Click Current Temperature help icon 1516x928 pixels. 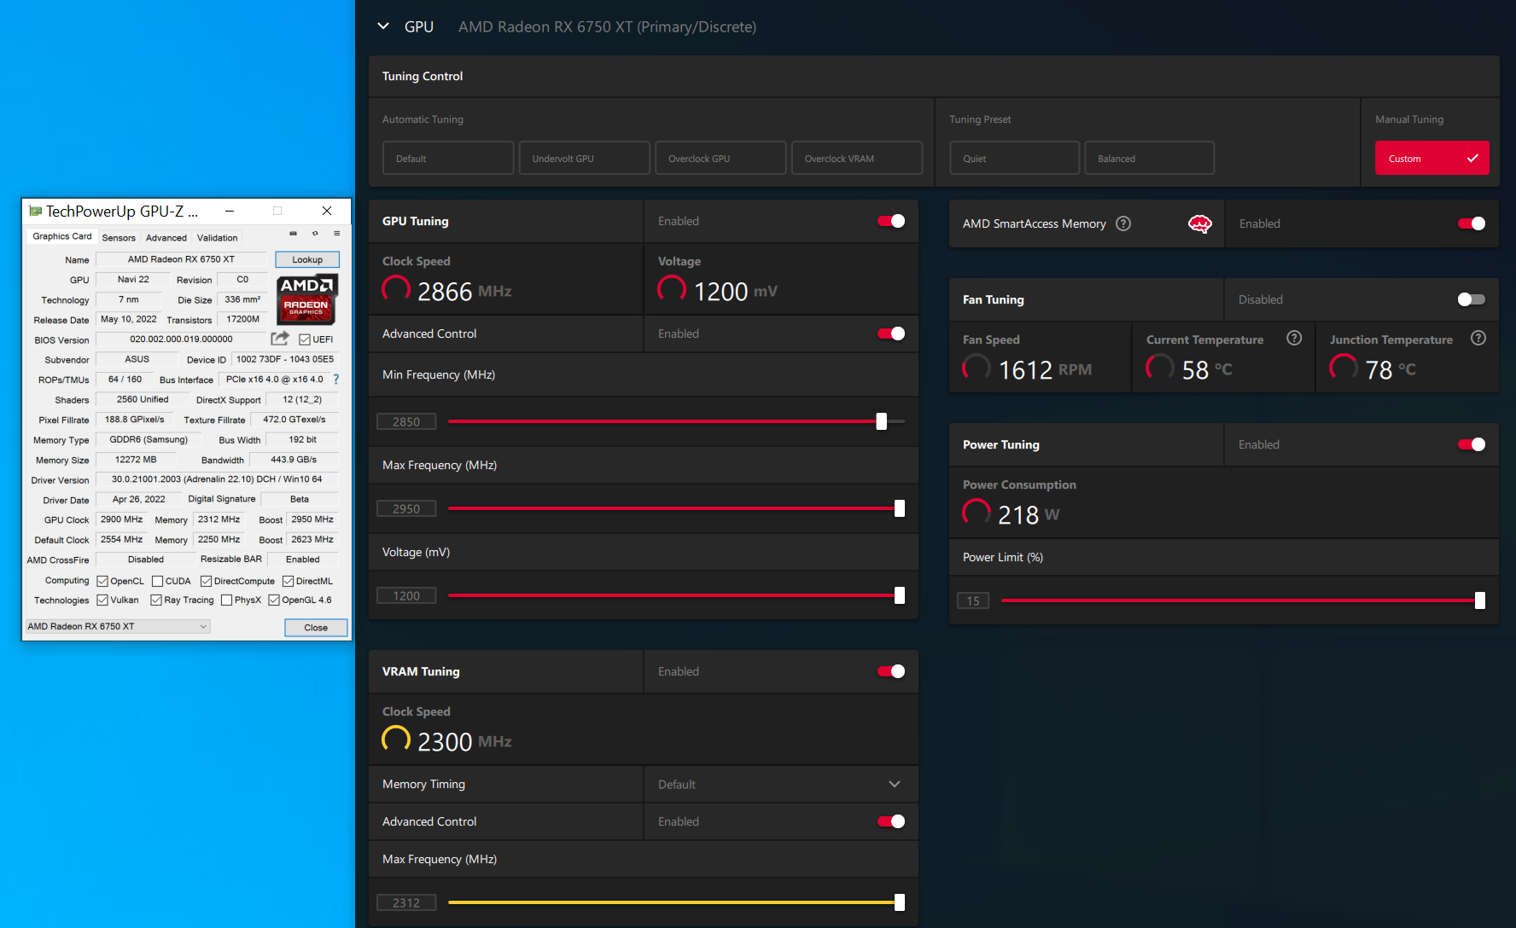(x=1294, y=338)
